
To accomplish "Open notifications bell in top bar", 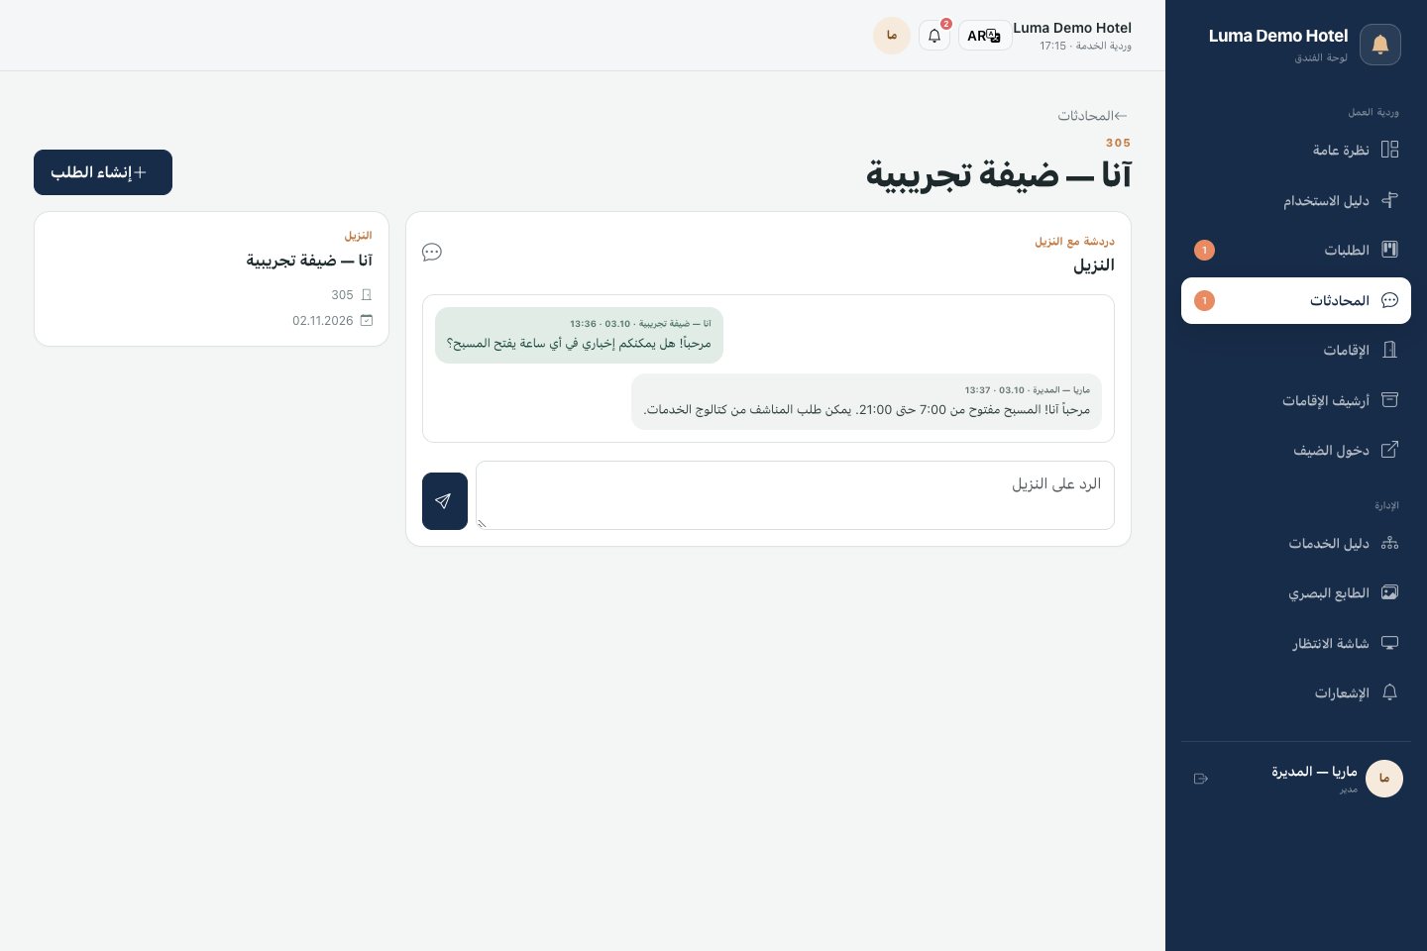I will point(934,36).
